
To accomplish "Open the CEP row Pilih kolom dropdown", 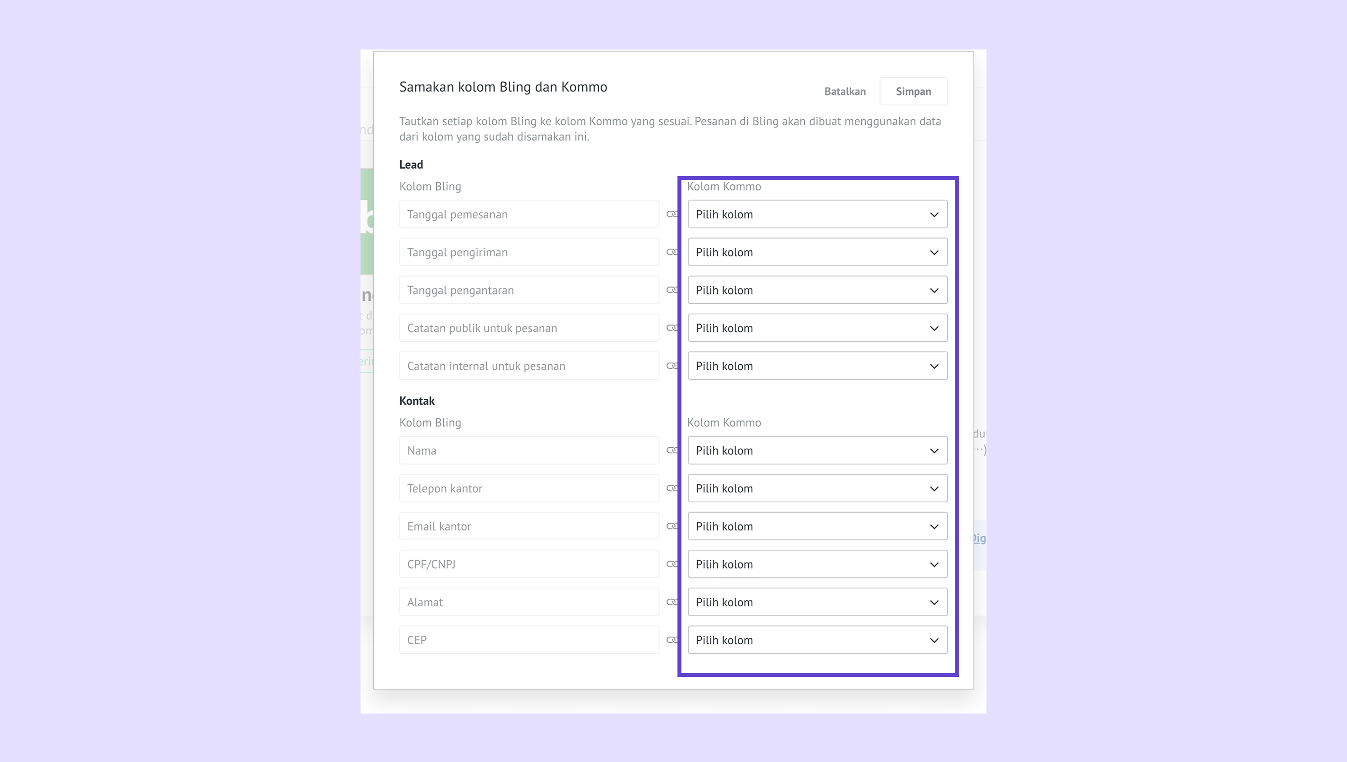I will 817,640.
